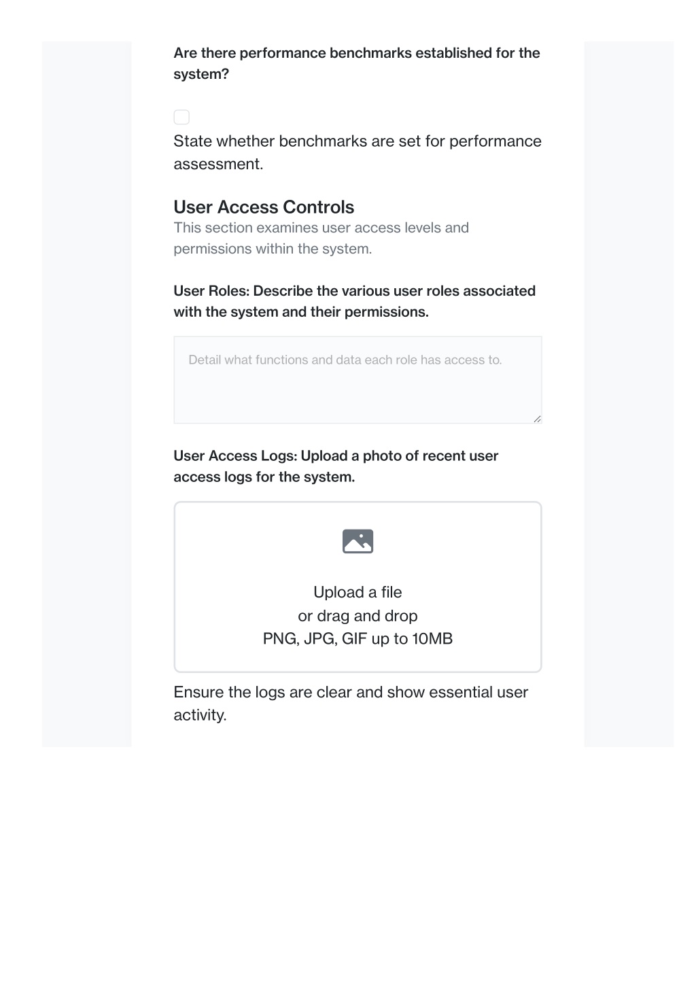The height and width of the screenshot is (985, 696).
Task: Click the 'Upload a file' link
Action: [x=358, y=592]
